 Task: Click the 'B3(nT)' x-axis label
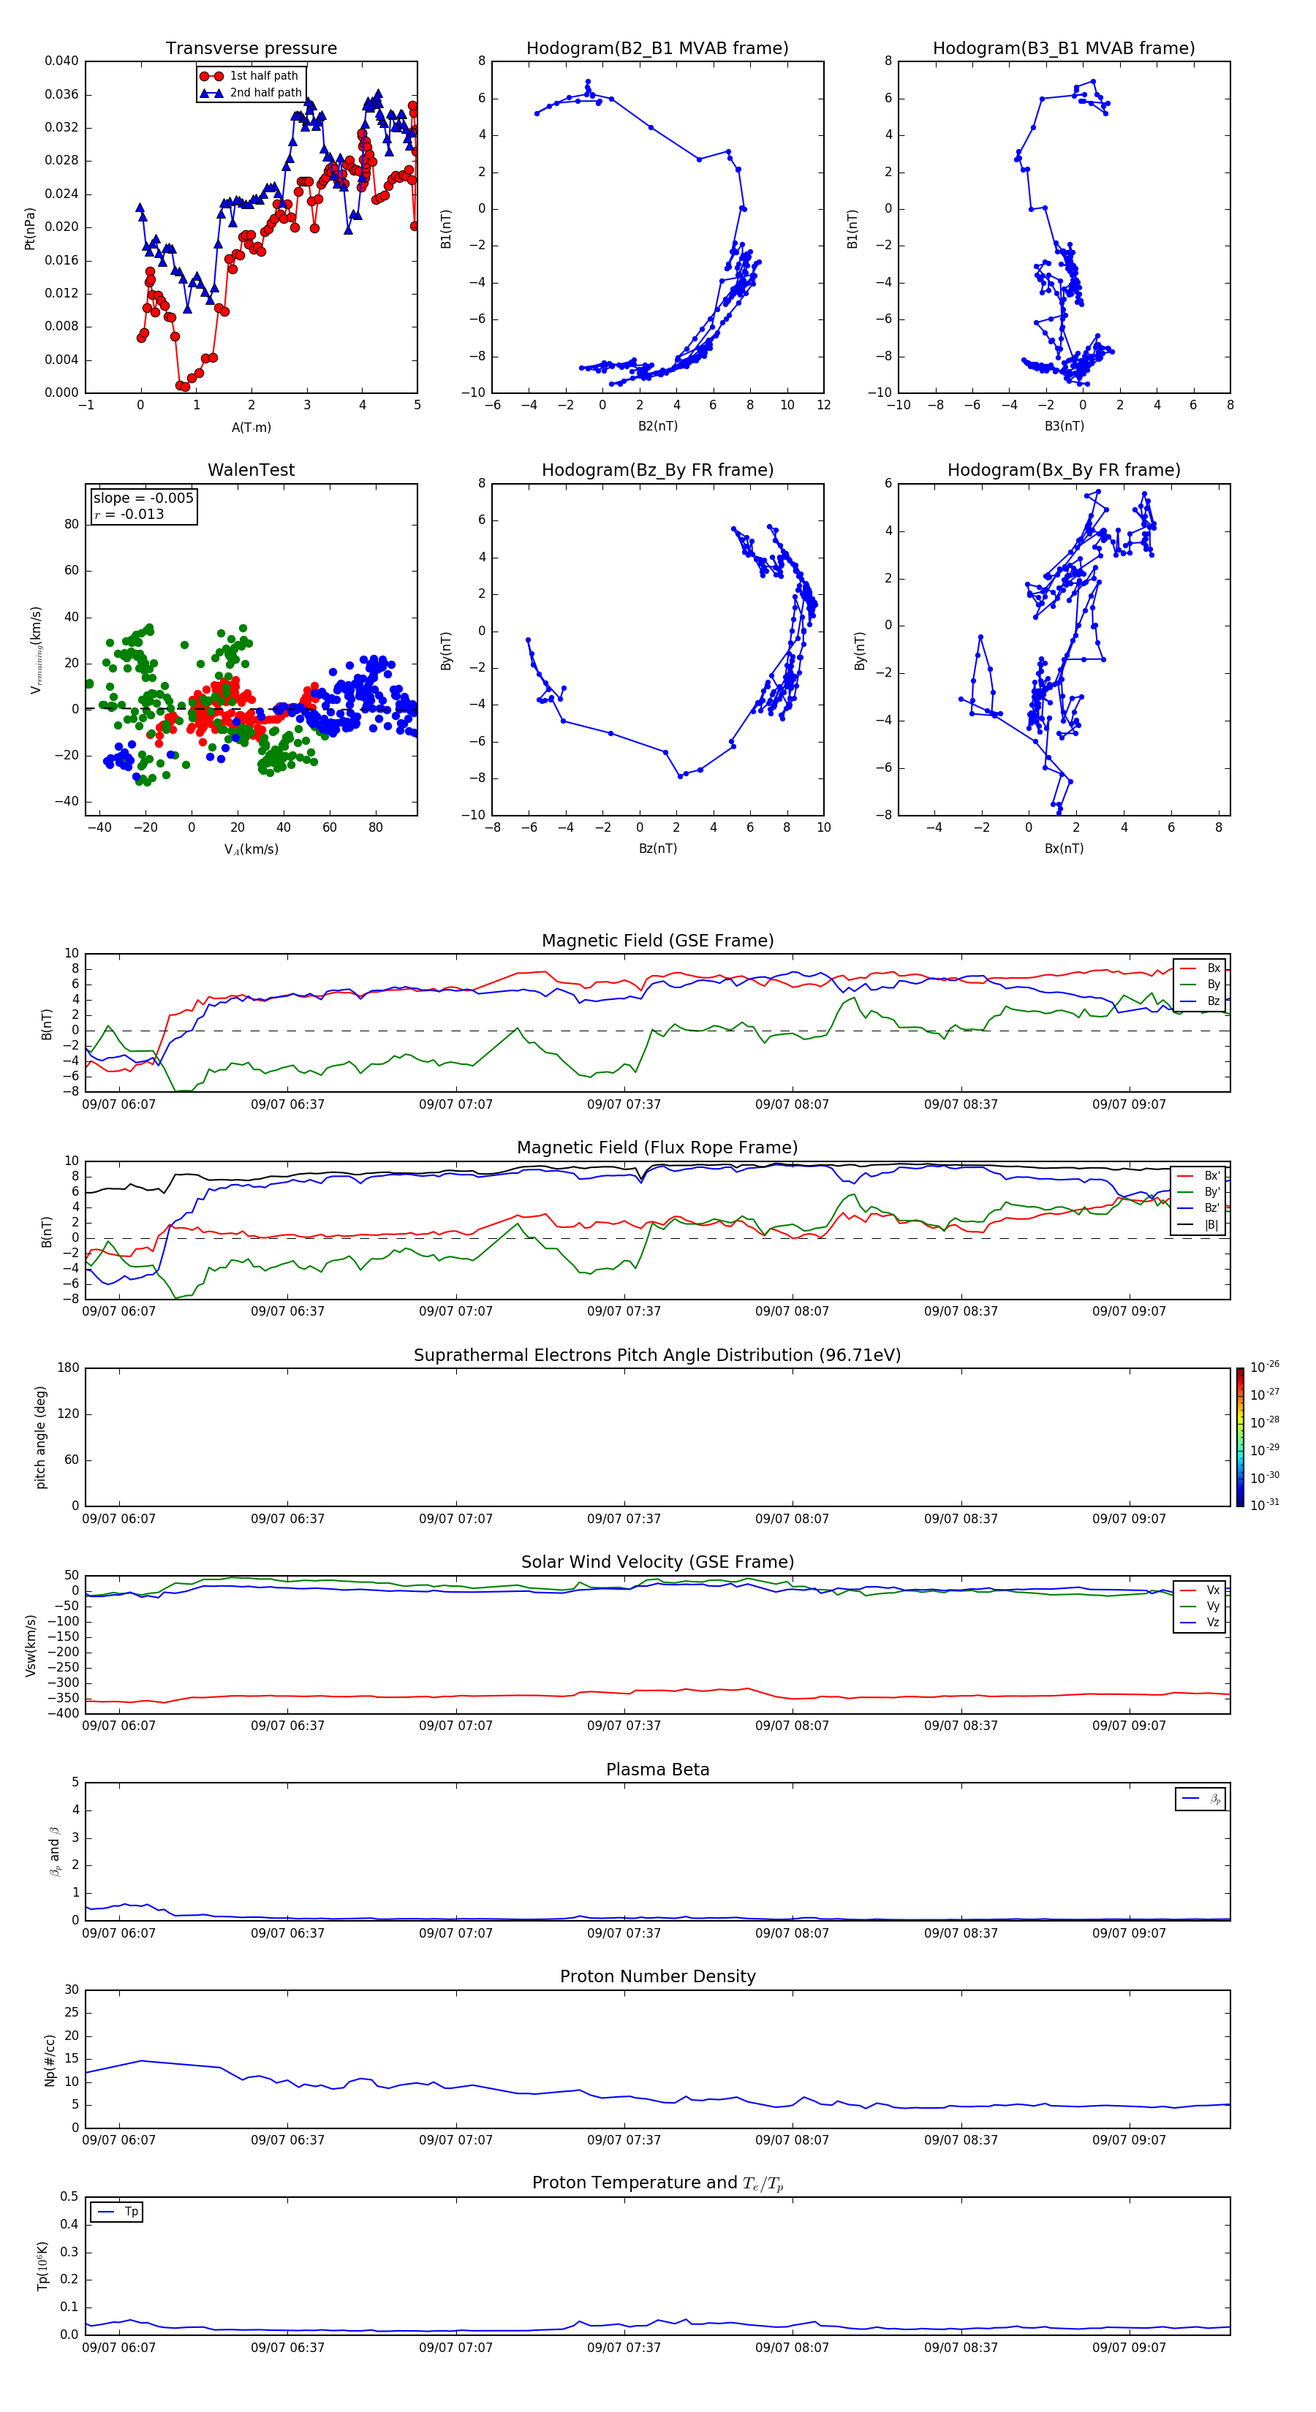pos(1064,426)
